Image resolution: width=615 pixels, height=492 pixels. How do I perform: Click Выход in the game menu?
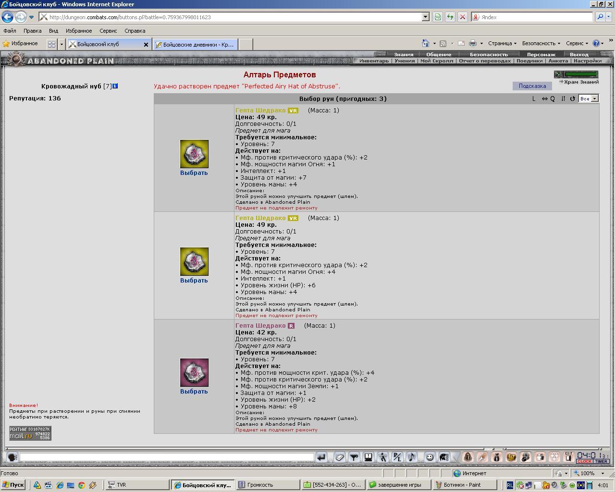point(579,54)
